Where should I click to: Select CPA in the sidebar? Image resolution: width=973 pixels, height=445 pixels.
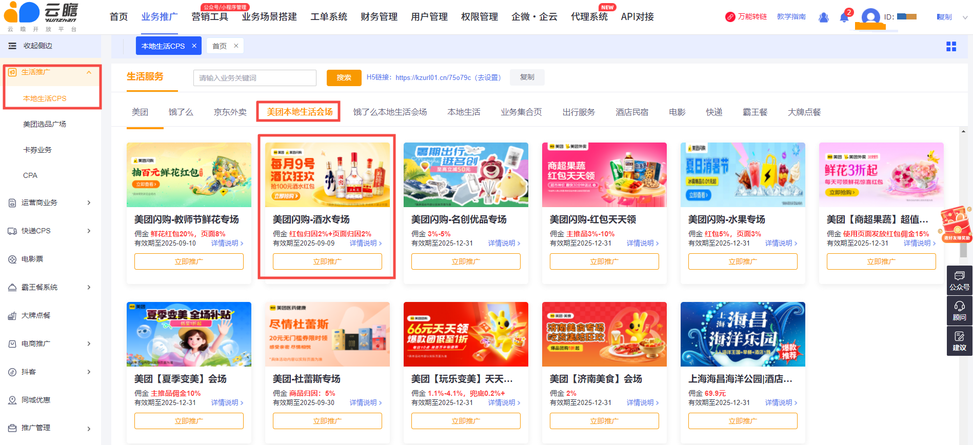pos(30,175)
